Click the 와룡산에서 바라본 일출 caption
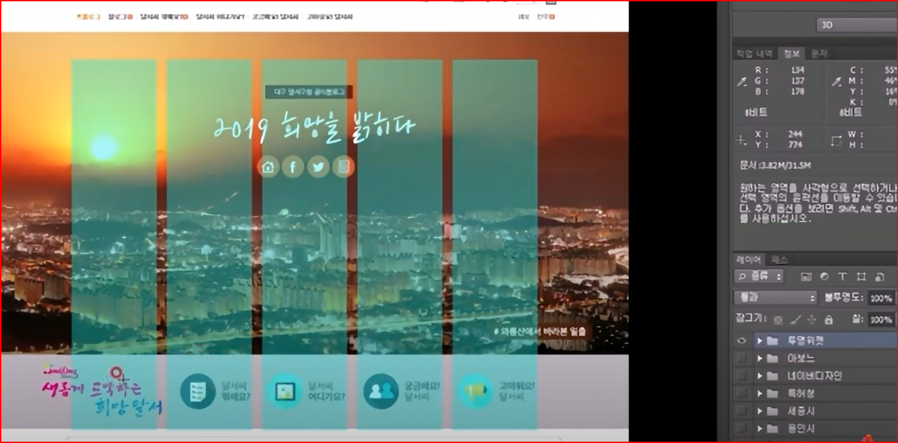Screen dimensions: 898x443 541,332
